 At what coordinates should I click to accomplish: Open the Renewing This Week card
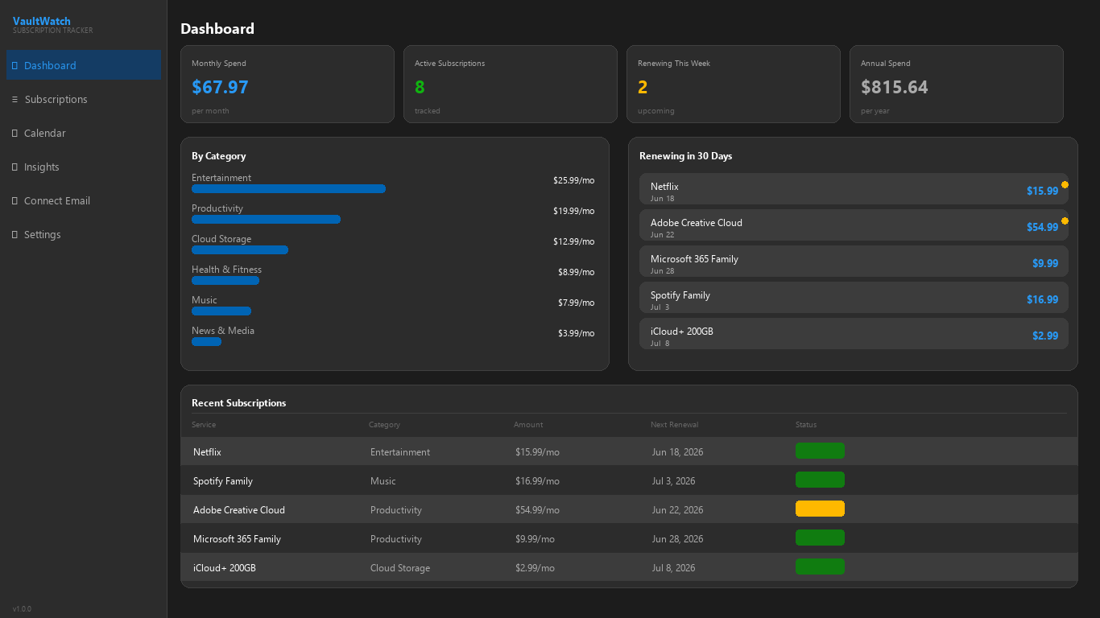click(734, 84)
